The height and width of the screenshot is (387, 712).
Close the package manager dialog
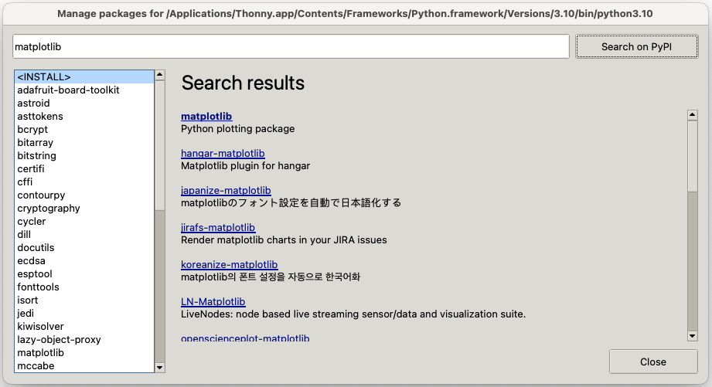653,362
